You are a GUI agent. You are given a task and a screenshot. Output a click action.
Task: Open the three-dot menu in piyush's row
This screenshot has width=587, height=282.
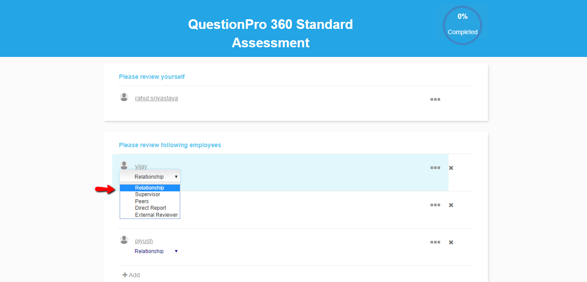click(x=435, y=242)
